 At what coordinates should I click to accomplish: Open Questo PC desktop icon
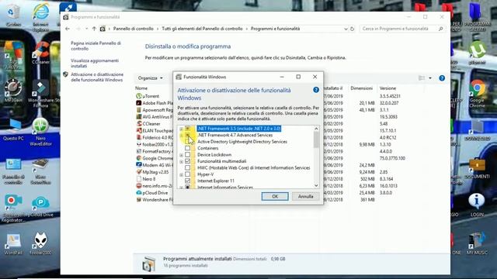[13, 129]
